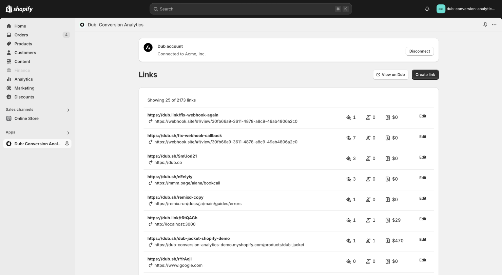Expand the Sales channels section

pos(68,110)
